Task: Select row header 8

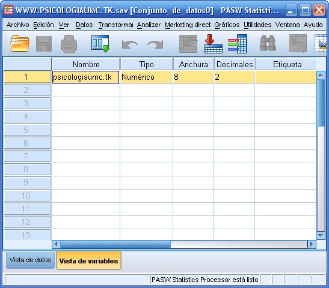Action: [x=27, y=169]
